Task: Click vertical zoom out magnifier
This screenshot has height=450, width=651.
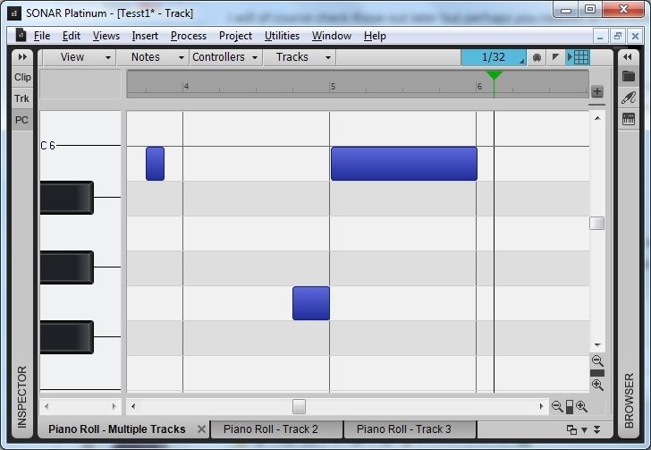Action: pos(596,361)
